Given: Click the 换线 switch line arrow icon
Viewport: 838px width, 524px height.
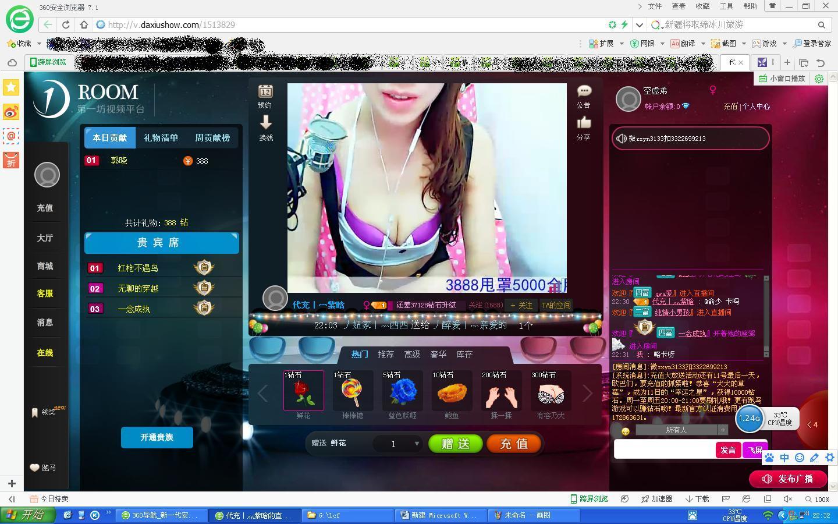Looking at the screenshot, I should coord(265,123).
